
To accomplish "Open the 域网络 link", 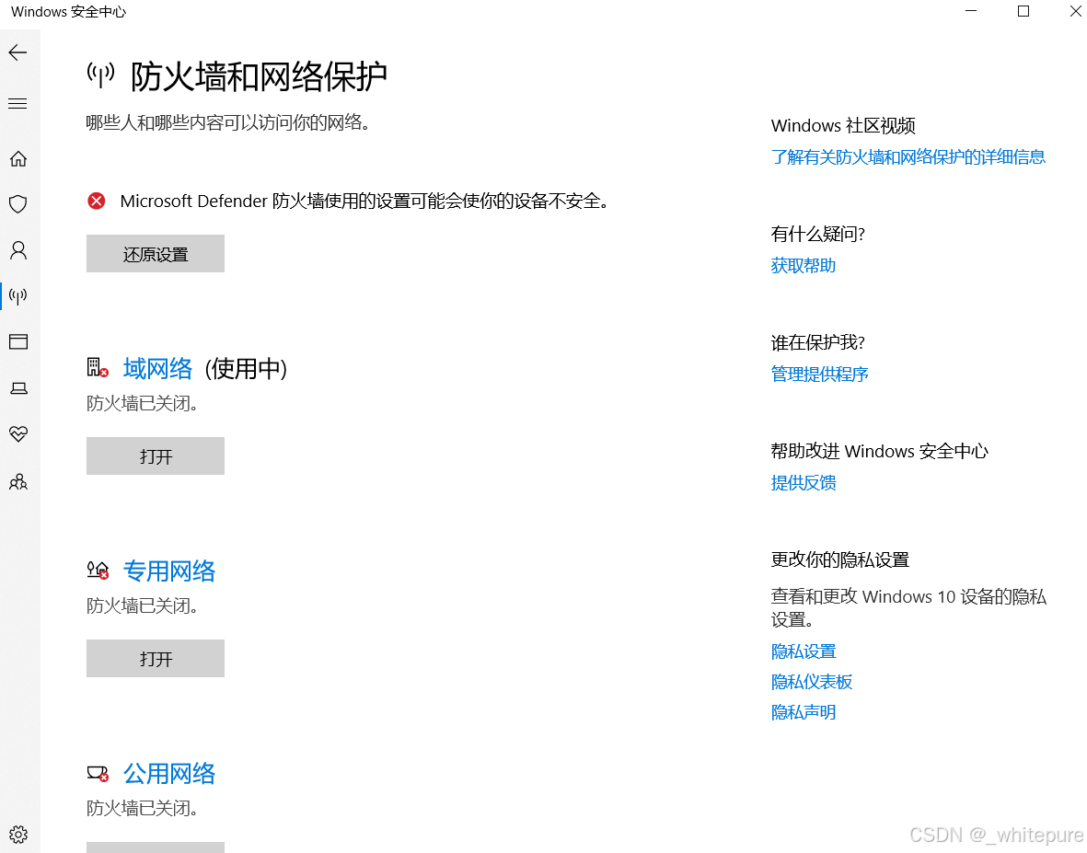I will point(158,369).
